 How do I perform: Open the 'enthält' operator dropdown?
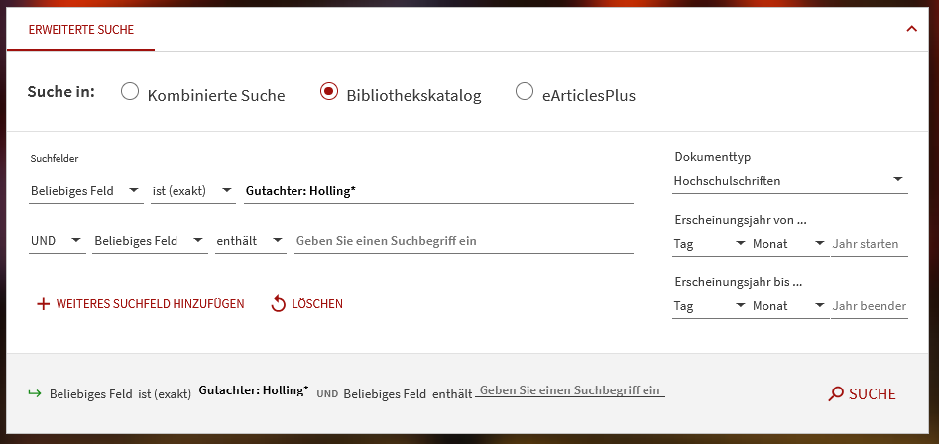pyautogui.click(x=250, y=240)
